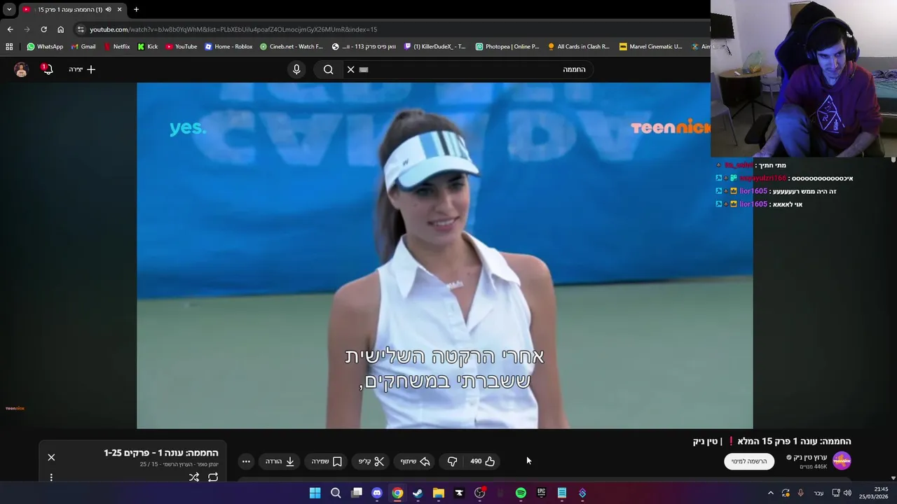The image size is (897, 504).
Task: Toggle playlist shuffle
Action: click(x=194, y=477)
